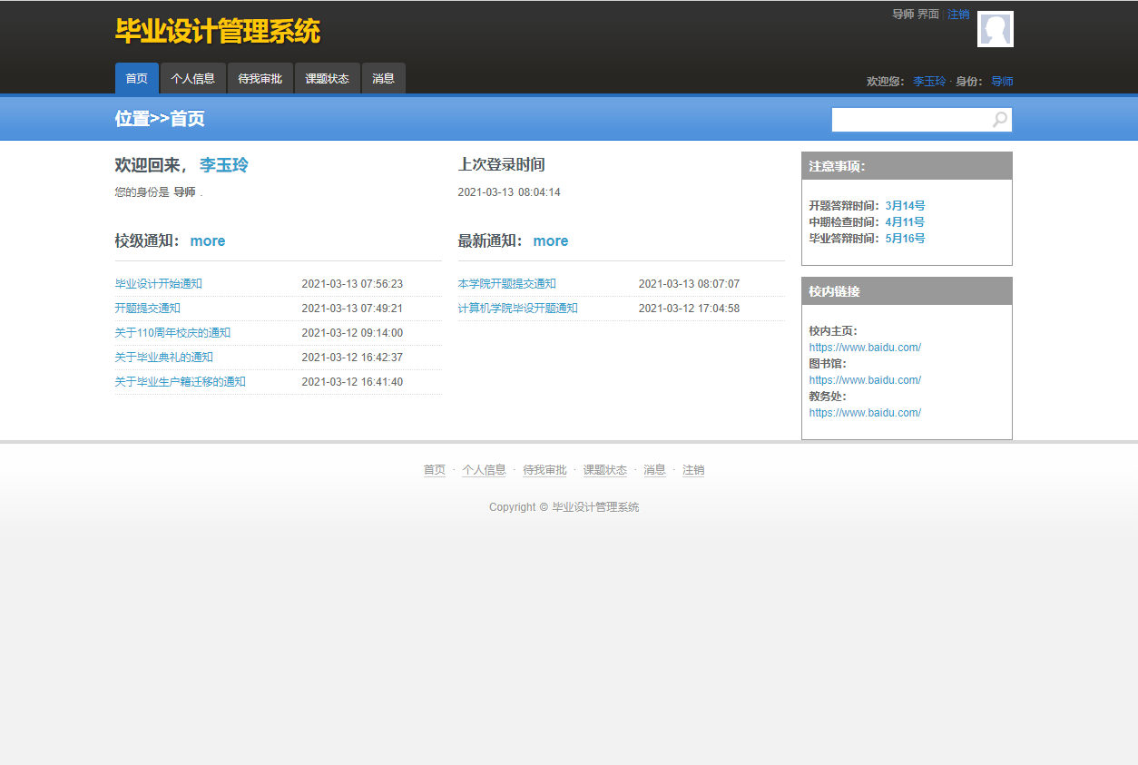1138x765 pixels.
Task: Open 关于110周年校庆的通知 notice
Action: [172, 333]
